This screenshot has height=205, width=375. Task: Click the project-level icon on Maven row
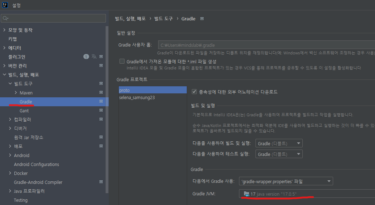101,92
